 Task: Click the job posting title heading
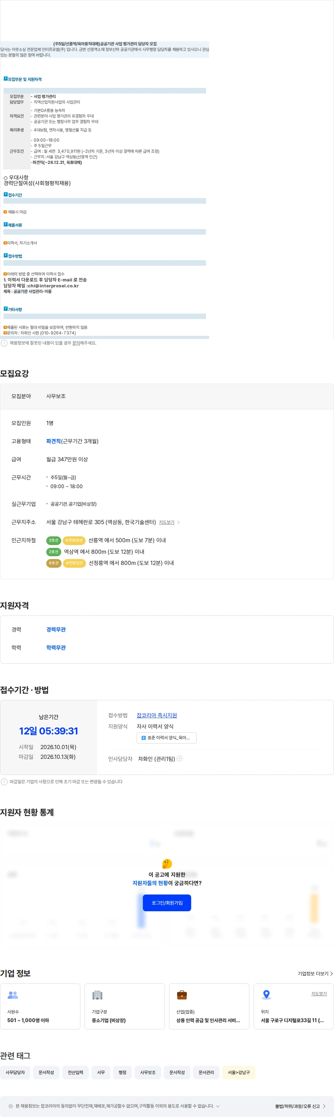pos(105,44)
